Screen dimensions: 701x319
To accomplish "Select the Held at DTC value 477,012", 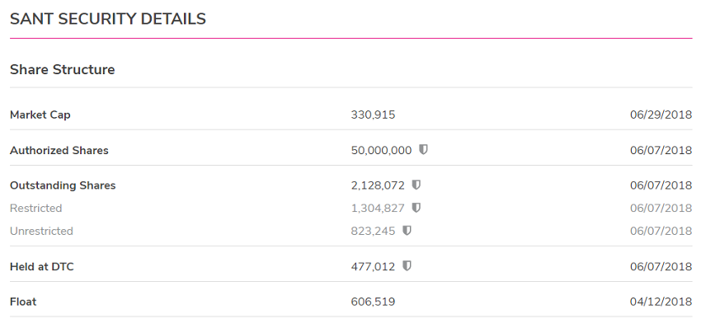I will pos(373,267).
